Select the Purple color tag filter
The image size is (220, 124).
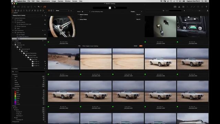17,104
